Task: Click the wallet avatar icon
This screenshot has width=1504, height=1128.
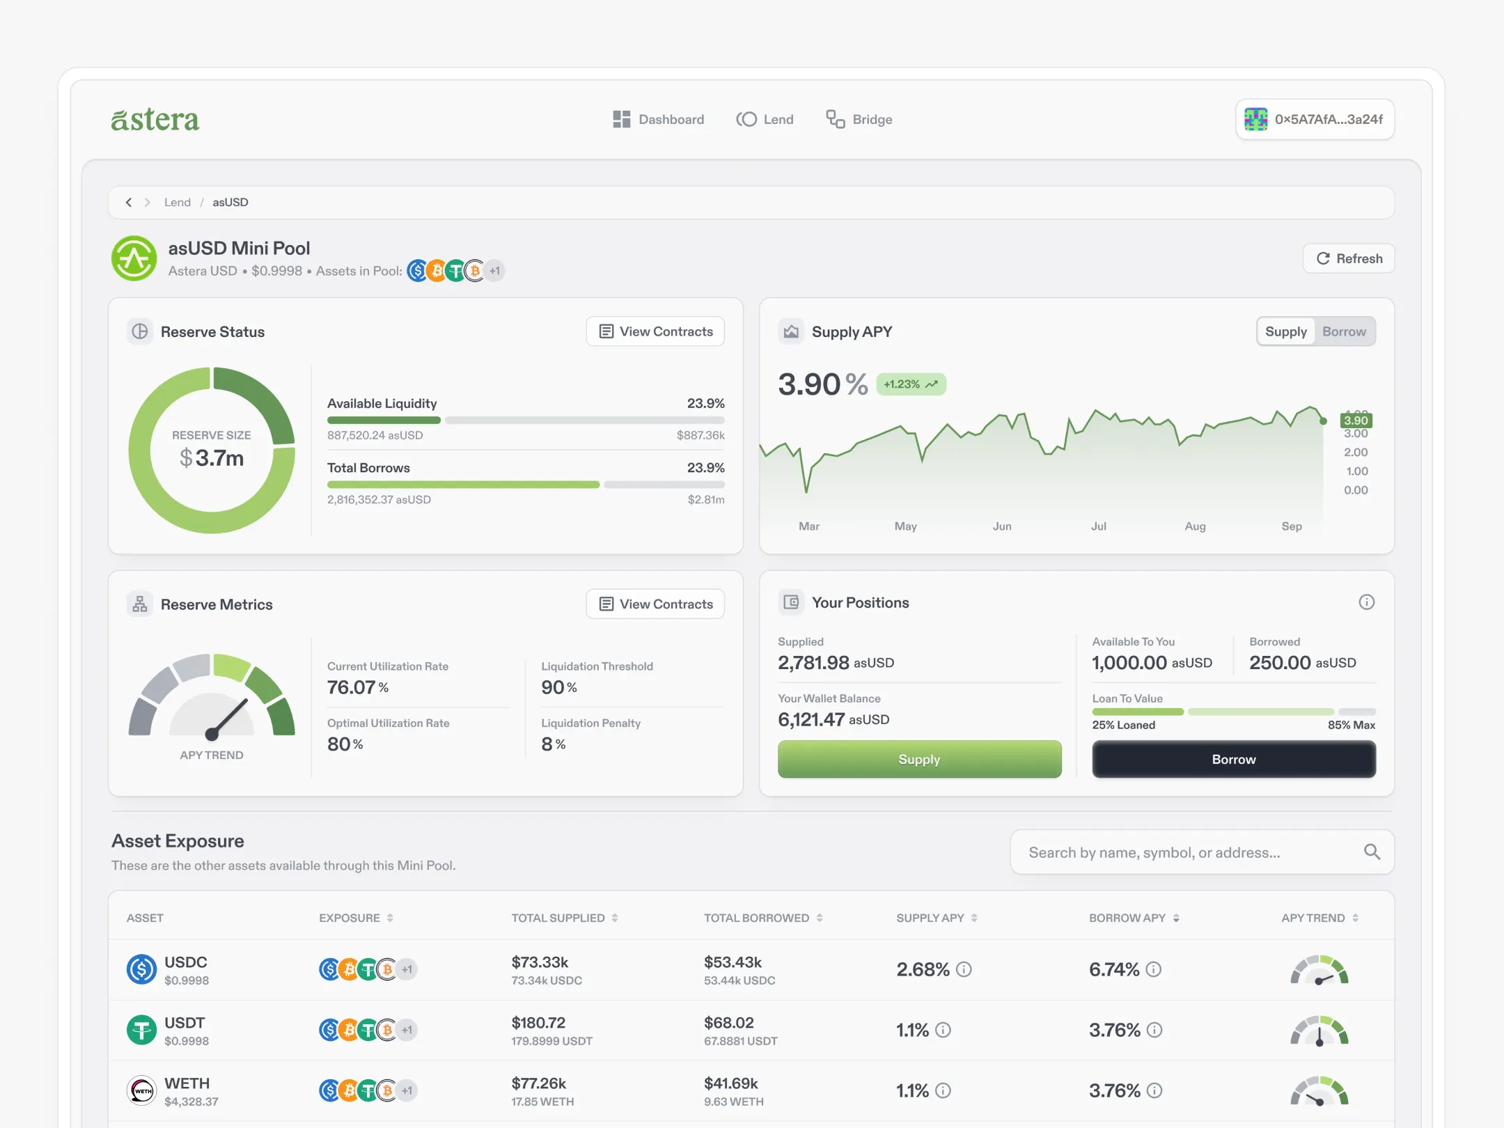Action: click(1256, 119)
